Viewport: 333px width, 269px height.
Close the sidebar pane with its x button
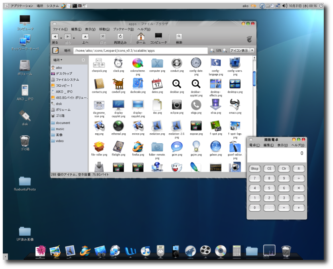pyautogui.click(x=83, y=60)
